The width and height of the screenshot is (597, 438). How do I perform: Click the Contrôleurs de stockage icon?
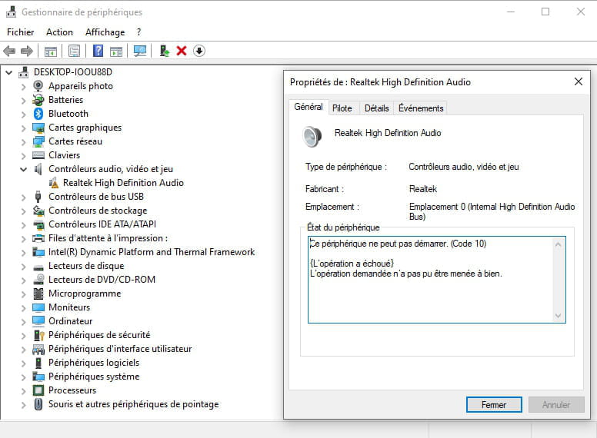tap(38, 211)
